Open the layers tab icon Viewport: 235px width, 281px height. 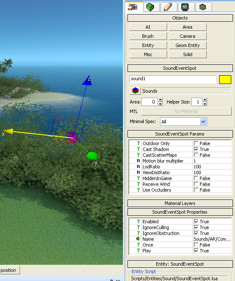202,7
